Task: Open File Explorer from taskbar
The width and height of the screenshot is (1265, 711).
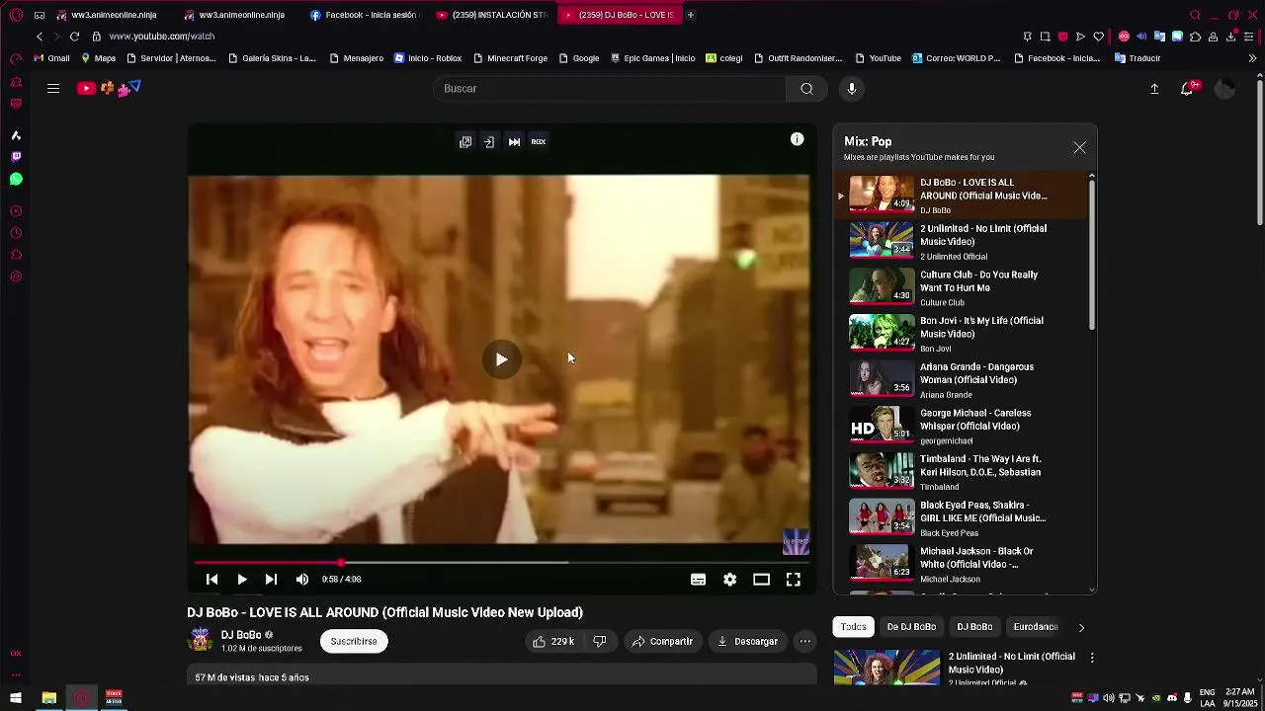Action: [48, 698]
